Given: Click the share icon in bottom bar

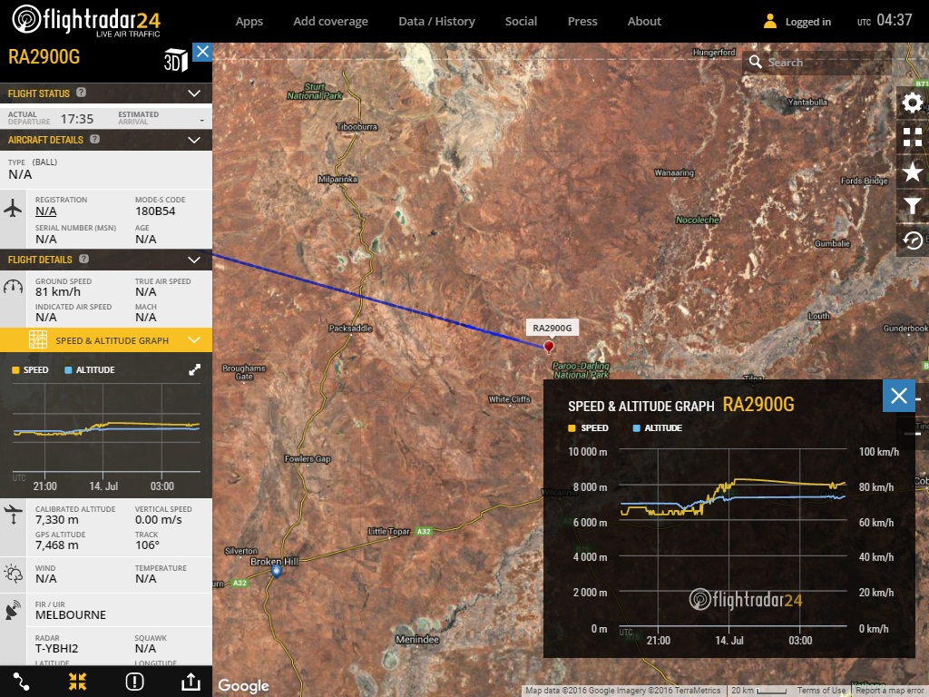Looking at the screenshot, I should [x=191, y=681].
